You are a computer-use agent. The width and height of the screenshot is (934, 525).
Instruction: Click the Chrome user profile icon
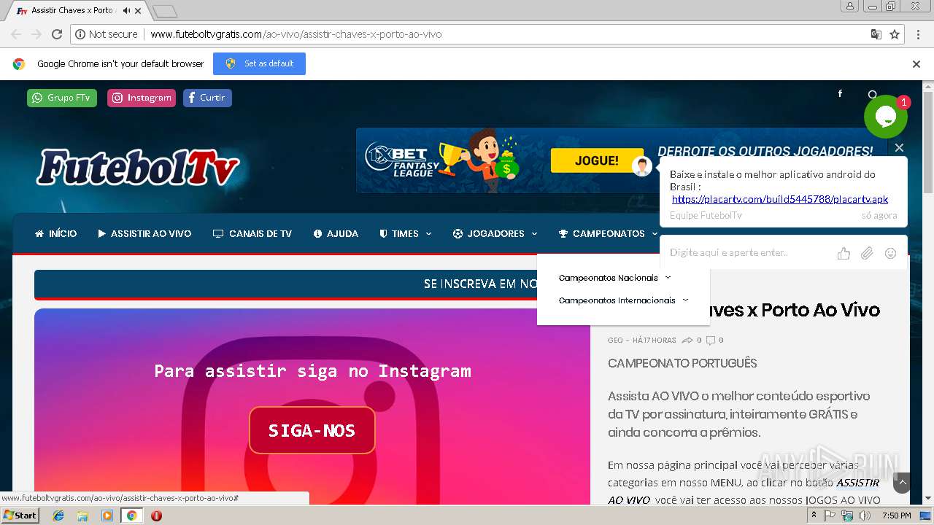tap(850, 7)
